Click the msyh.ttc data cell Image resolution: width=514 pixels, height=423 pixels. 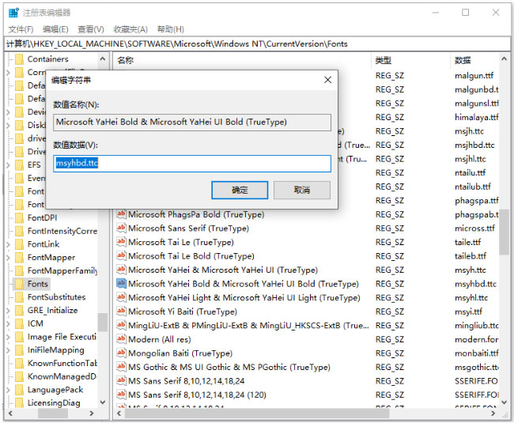[x=470, y=270]
